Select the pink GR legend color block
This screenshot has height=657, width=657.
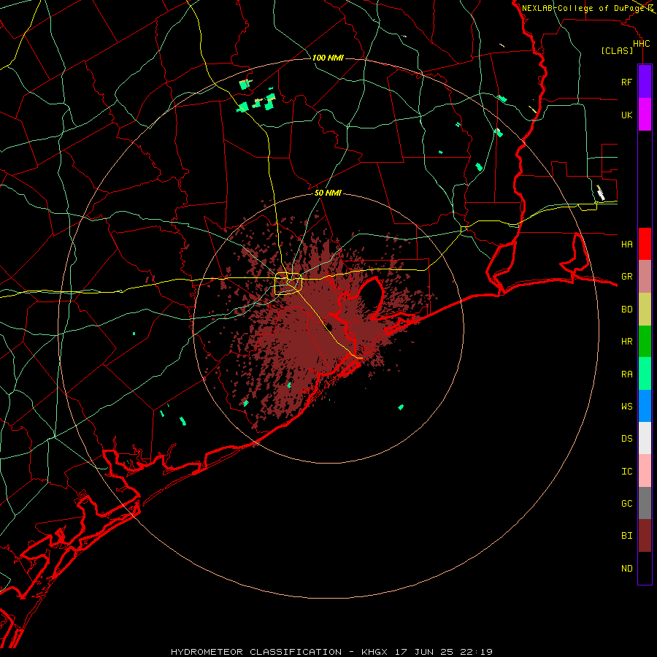point(645,277)
